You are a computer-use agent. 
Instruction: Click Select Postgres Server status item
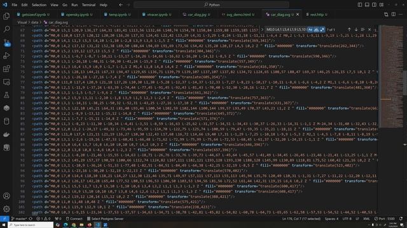click(x=105, y=218)
